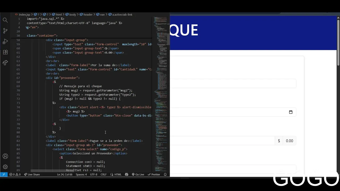340x191 pixels.
Task: Open the Ln 24, Col 66 go-to-line indicator
Action: pyautogui.click(x=65, y=175)
